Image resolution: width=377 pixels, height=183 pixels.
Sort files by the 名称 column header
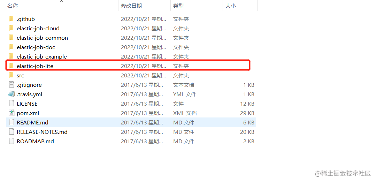click(13, 6)
